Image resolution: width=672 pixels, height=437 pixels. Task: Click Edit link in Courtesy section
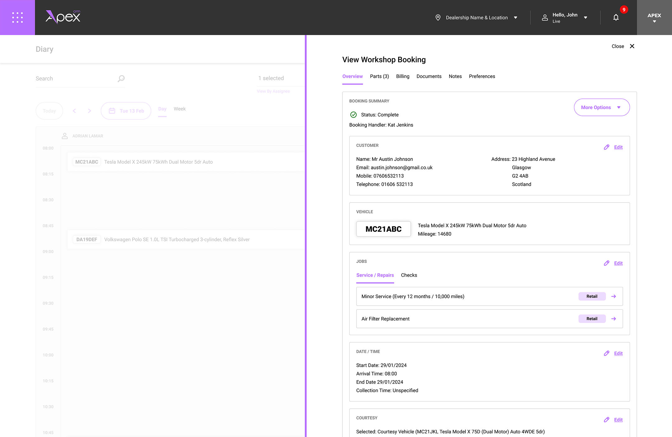(x=618, y=420)
